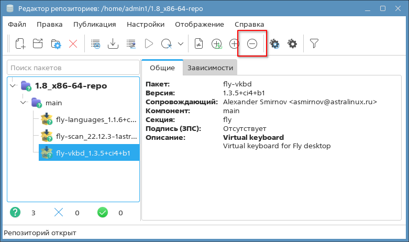Viewport: 409px width, 242px height.
Task: Click the download arrow toolbar icon
Action: [113, 44]
